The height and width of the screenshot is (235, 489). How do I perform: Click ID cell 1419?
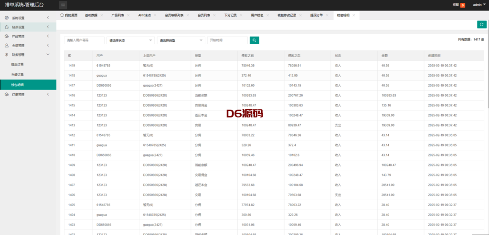tap(72, 66)
